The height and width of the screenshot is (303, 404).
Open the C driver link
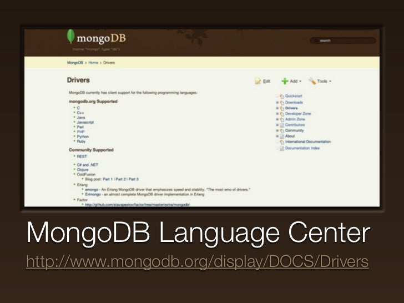coord(78,108)
